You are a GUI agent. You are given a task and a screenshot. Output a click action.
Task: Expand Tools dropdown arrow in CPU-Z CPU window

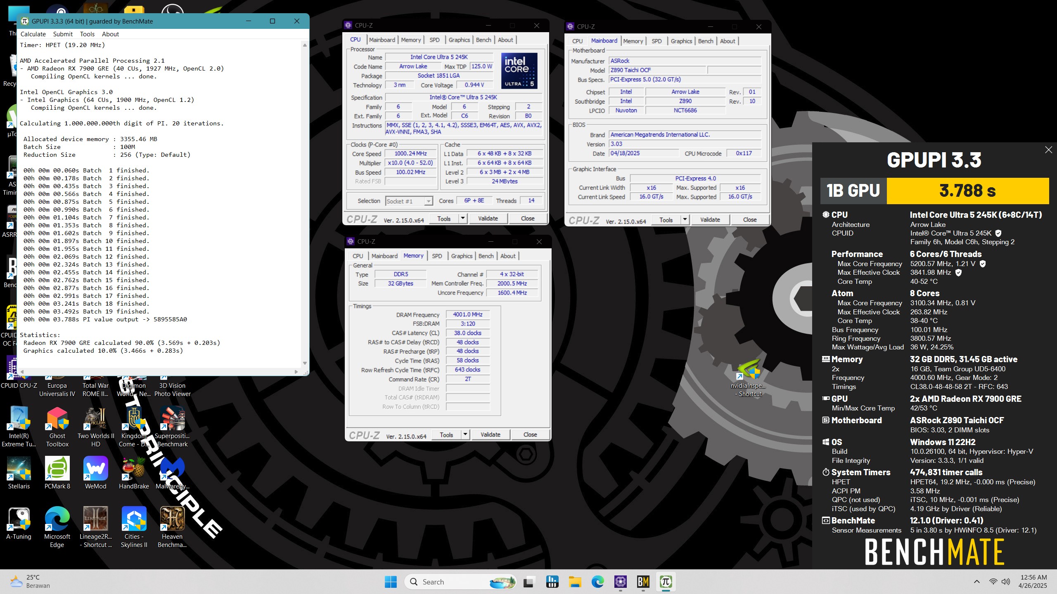(463, 218)
